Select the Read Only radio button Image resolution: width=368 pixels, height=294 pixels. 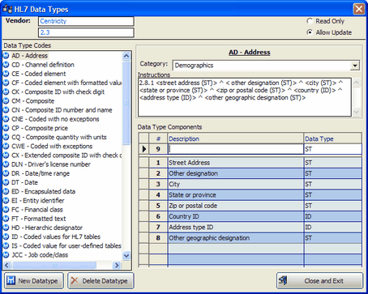(310, 21)
